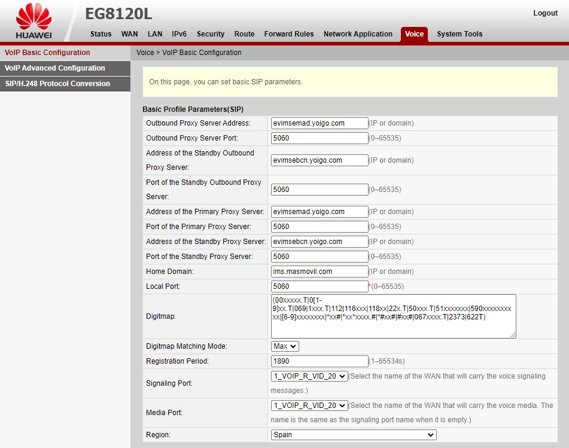Click the basic SIP parameters info note
This screenshot has width=569, height=448.
coord(350,82)
